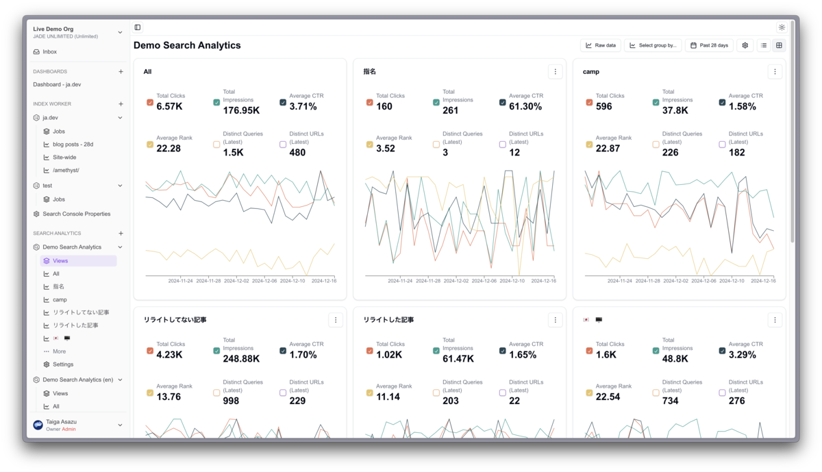The height and width of the screenshot is (472, 822).
Task: Toggle Average CTR in the camp card
Action: (x=722, y=103)
